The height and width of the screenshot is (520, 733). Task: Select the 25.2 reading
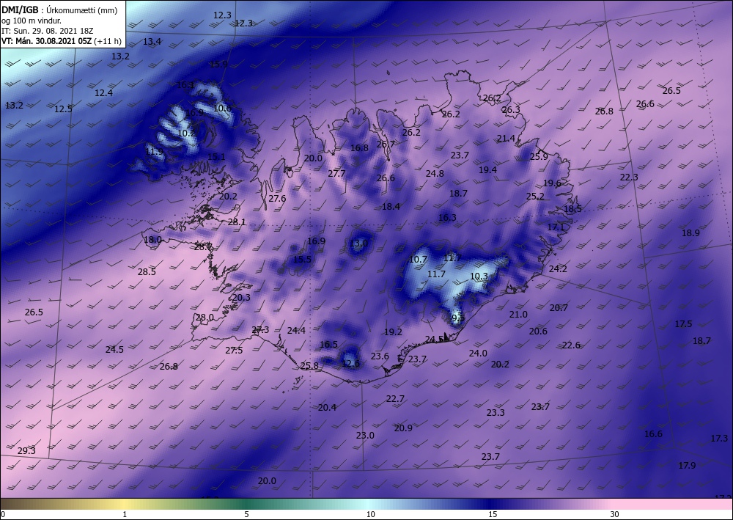tap(535, 196)
